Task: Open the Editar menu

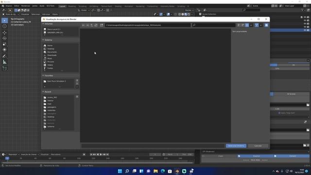Action: click(17, 6)
